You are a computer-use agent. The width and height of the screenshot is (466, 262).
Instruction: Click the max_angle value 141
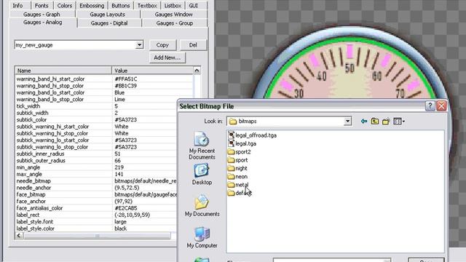click(x=119, y=175)
